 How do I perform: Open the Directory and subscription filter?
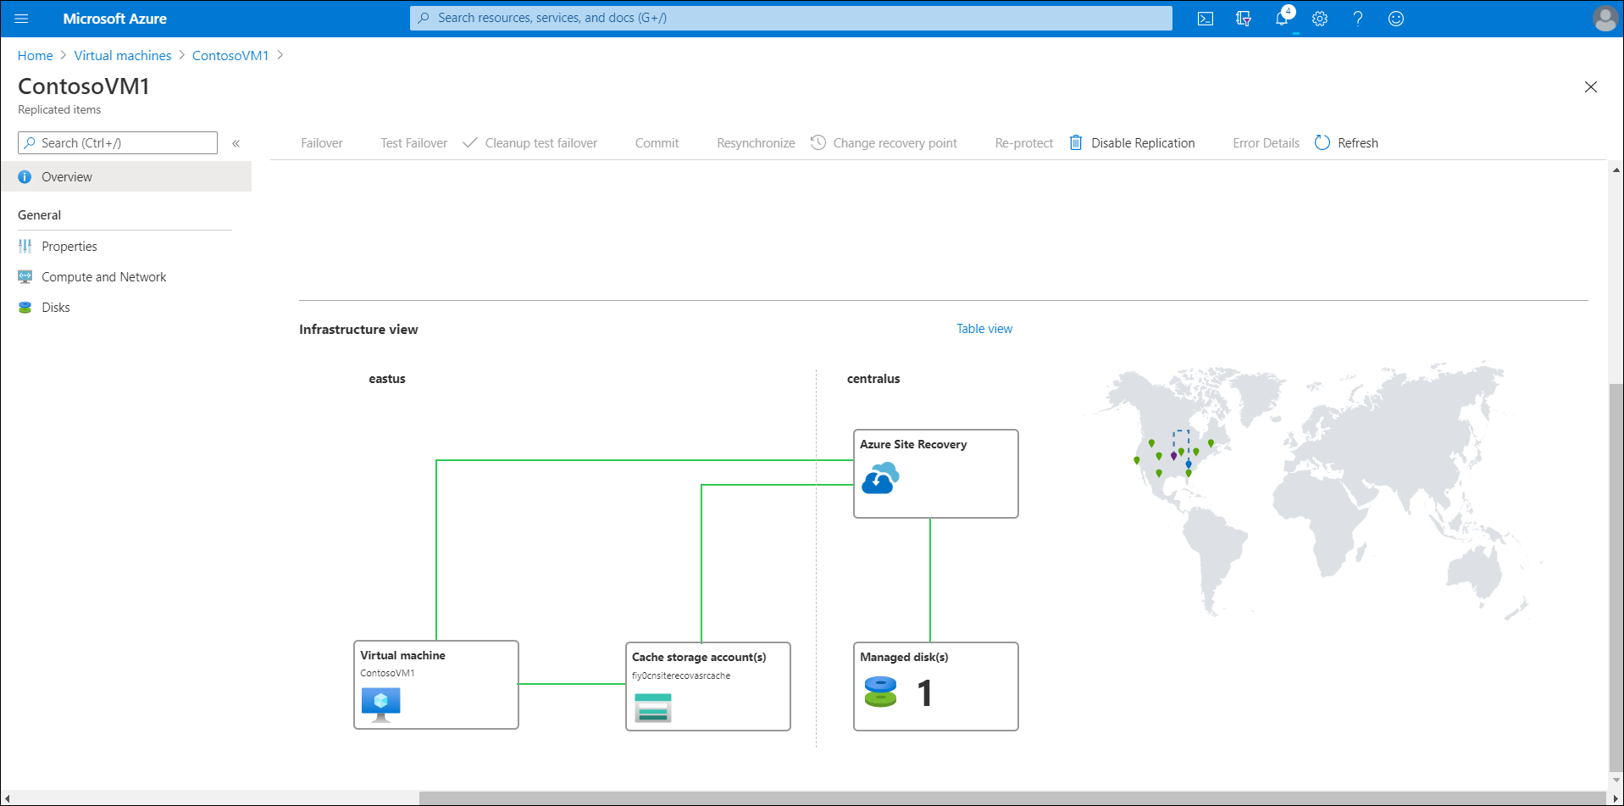pyautogui.click(x=1244, y=19)
